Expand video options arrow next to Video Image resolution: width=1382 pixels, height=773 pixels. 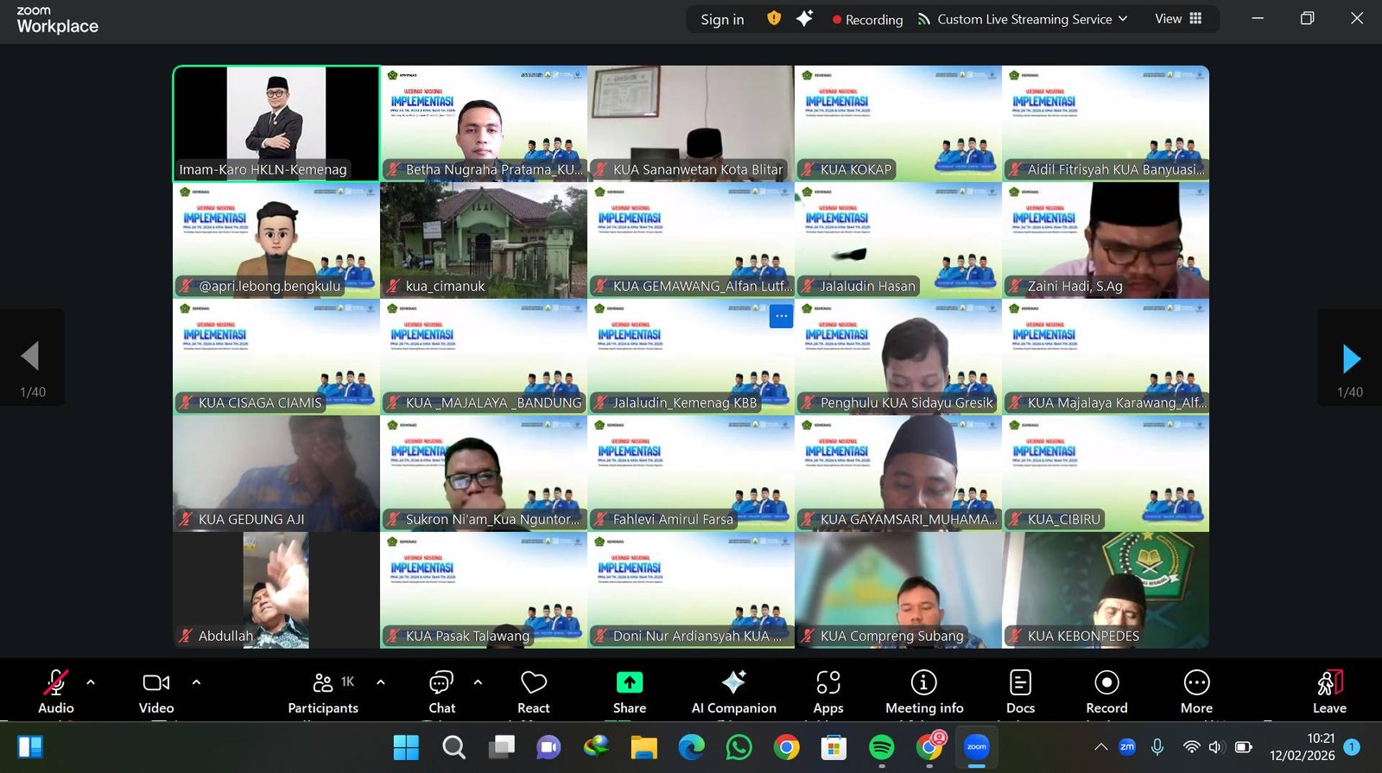coord(197,682)
